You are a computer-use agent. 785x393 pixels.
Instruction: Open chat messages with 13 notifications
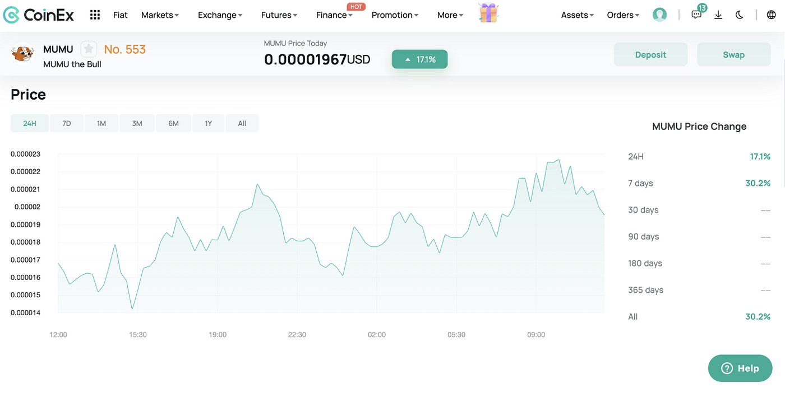point(696,15)
